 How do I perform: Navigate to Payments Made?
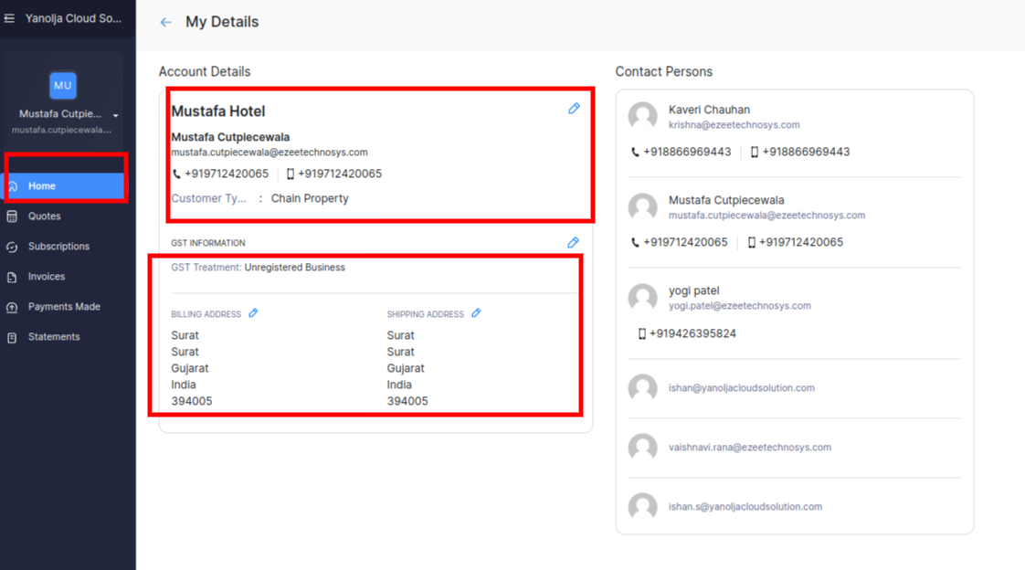tap(64, 307)
